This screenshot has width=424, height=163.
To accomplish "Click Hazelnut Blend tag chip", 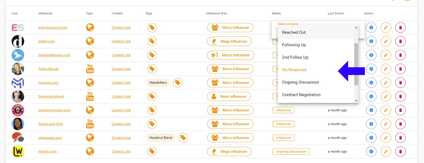I will coord(161,138).
